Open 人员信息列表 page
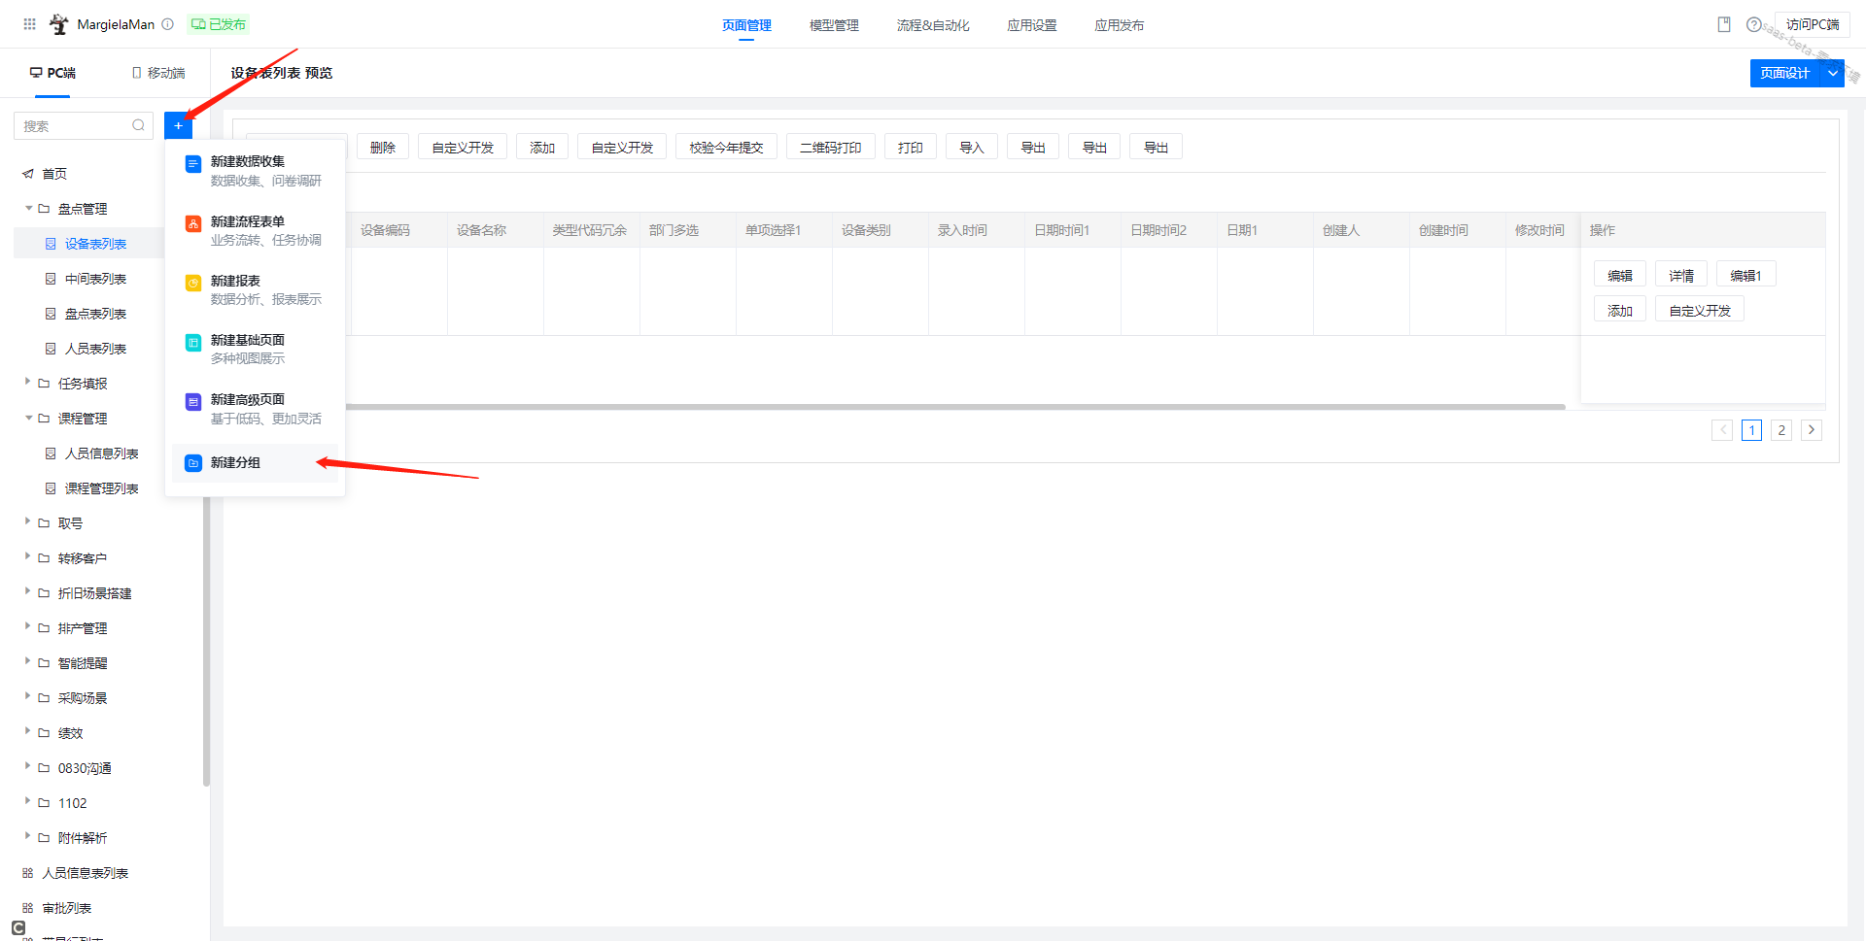Screen dimensions: 1866x941 pos(101,454)
